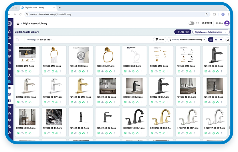The image size is (238, 152).
Task: Open Digital Assets Bulk Operations dropdown
Action: click(x=211, y=32)
